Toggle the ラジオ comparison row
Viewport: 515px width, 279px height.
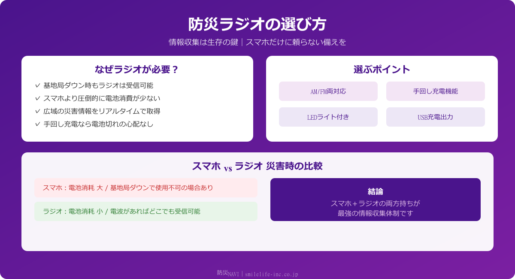tap(146, 211)
